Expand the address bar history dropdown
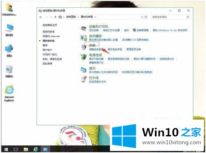This screenshot has height=153, width=206. (x=142, y=17)
